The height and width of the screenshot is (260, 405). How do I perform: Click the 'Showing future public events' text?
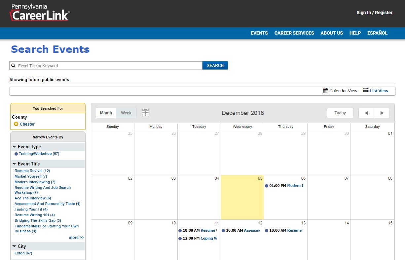tap(39, 79)
